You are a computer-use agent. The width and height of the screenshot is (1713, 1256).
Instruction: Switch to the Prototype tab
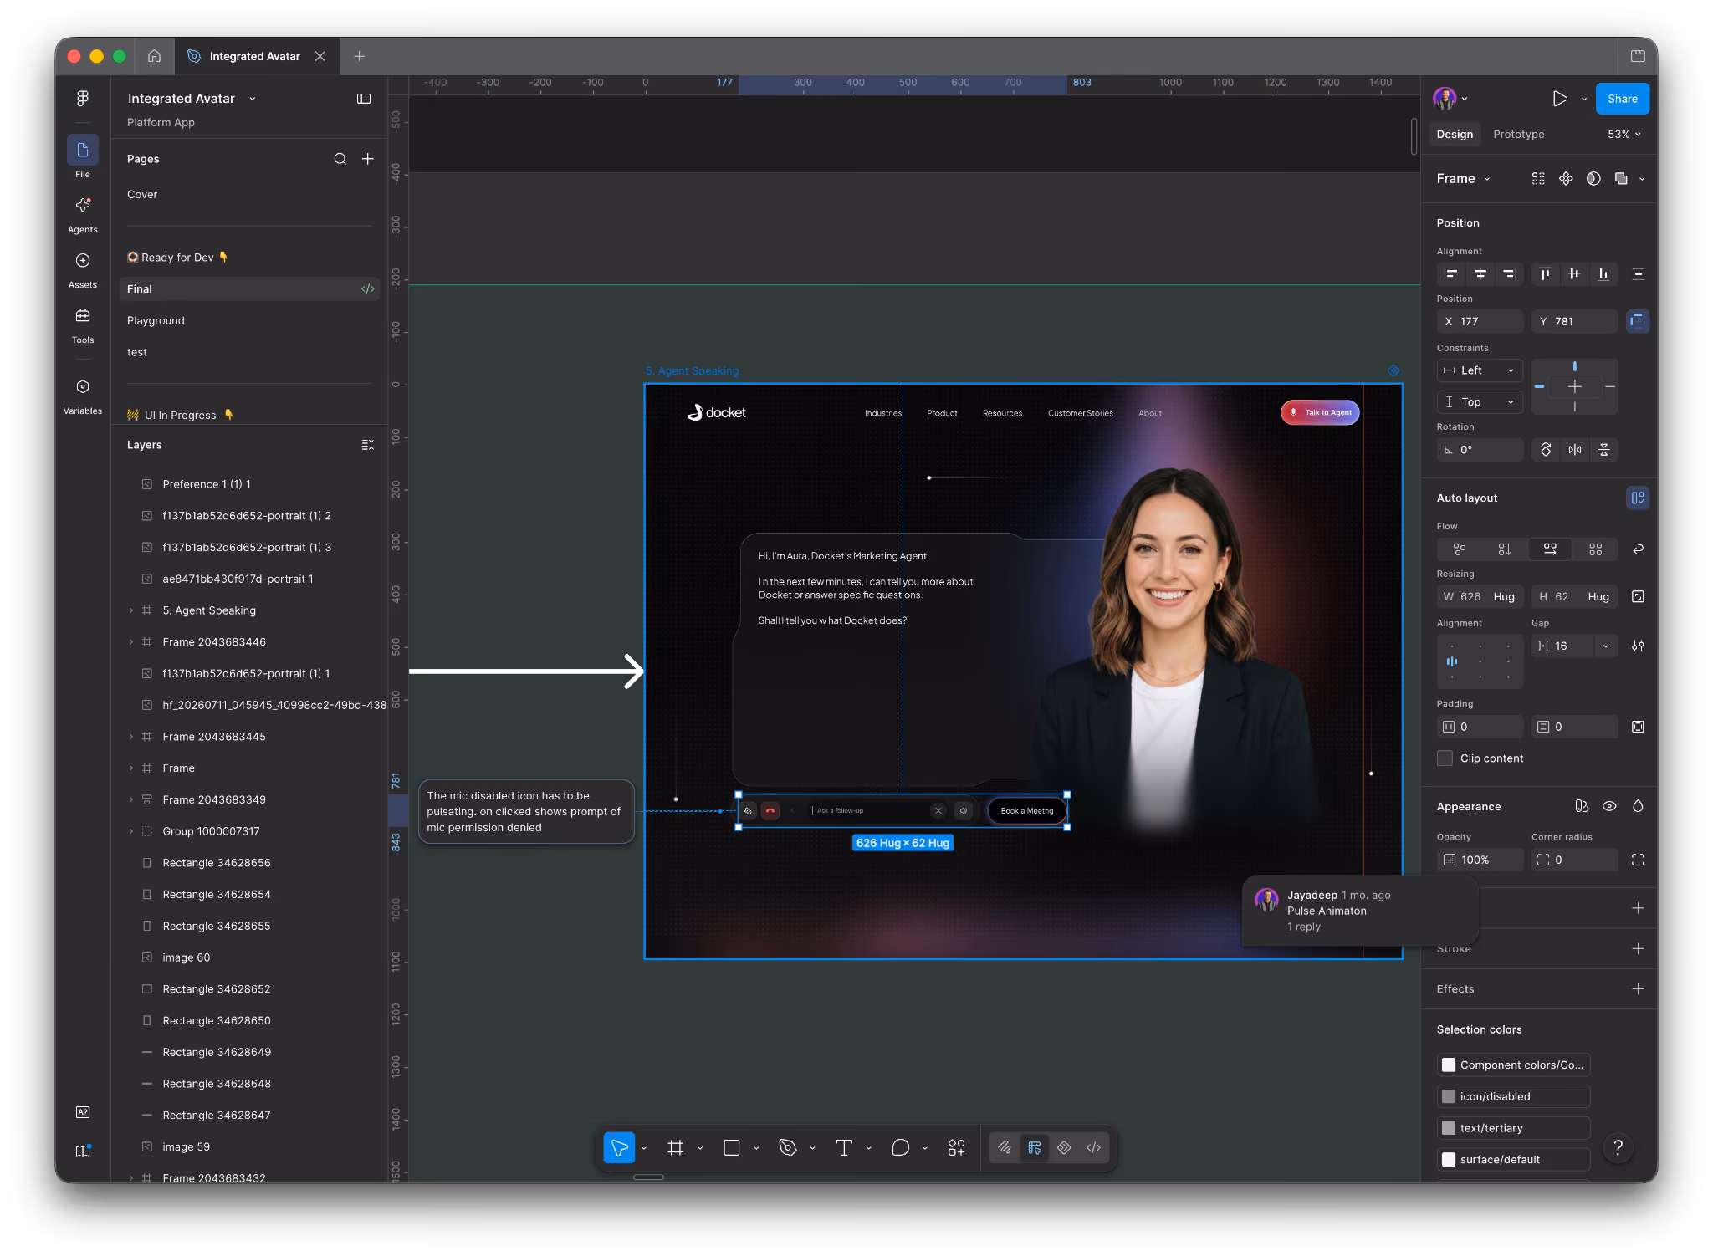(1518, 135)
